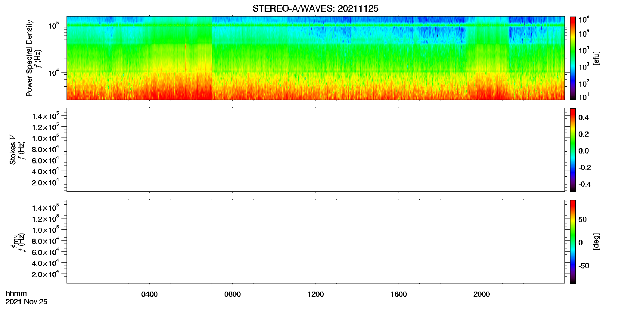
Task: Click the [sfu] unit label
Action: (596, 58)
